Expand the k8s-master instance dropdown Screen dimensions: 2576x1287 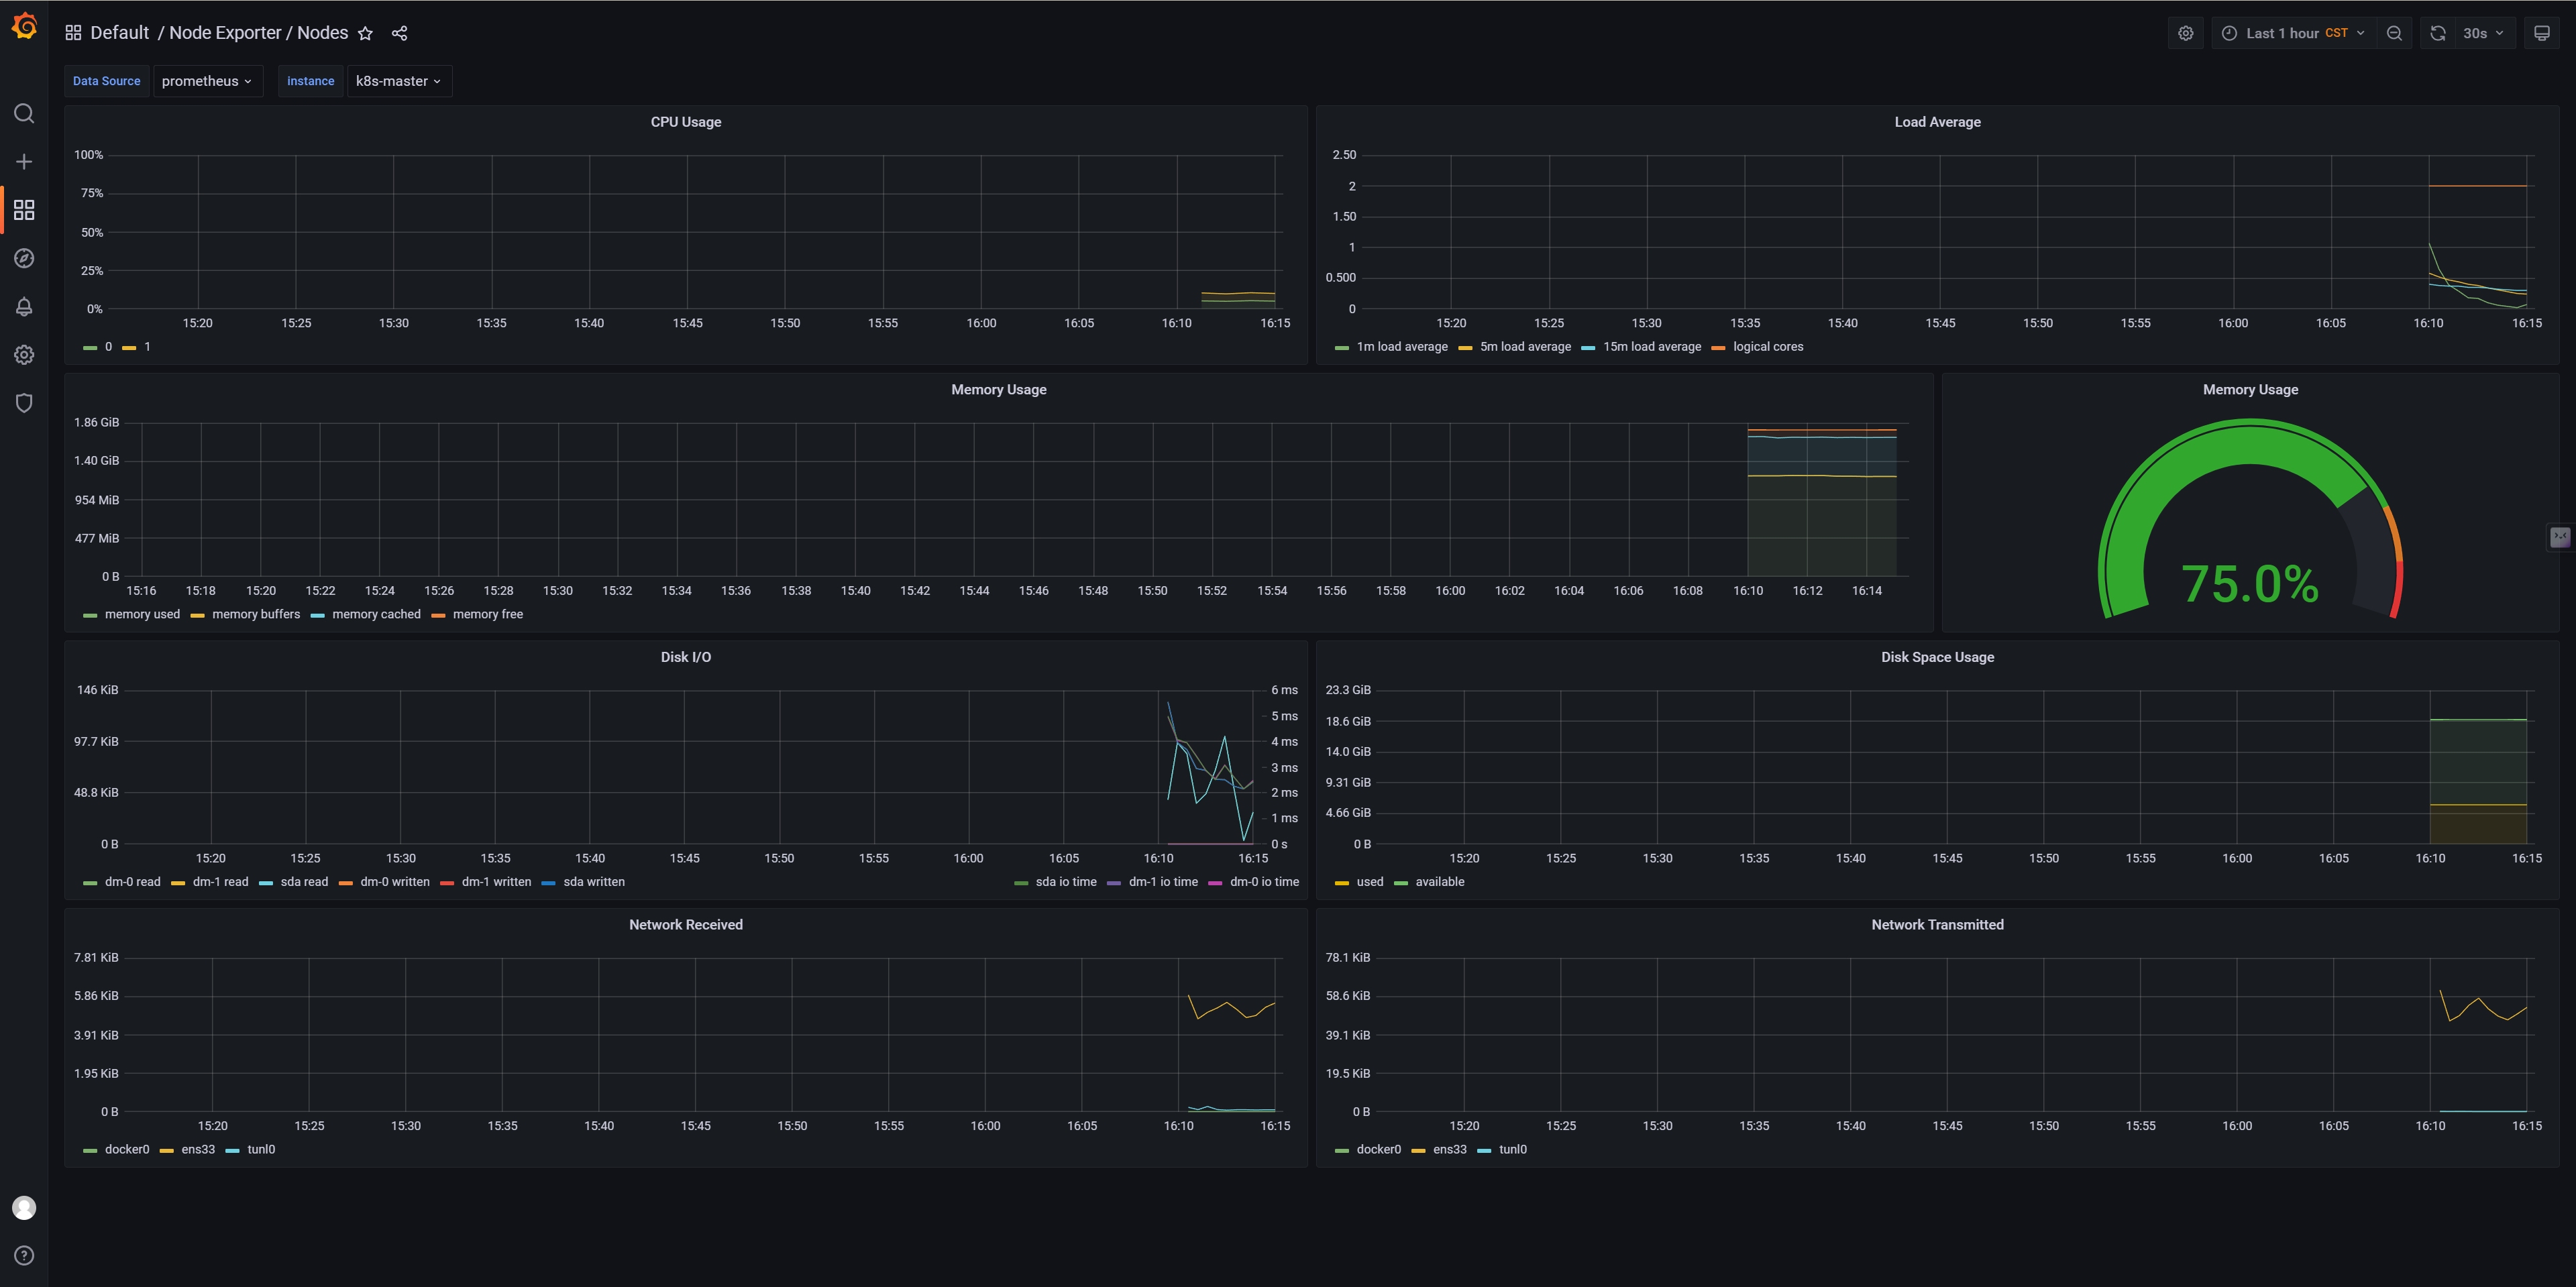pyautogui.click(x=398, y=81)
